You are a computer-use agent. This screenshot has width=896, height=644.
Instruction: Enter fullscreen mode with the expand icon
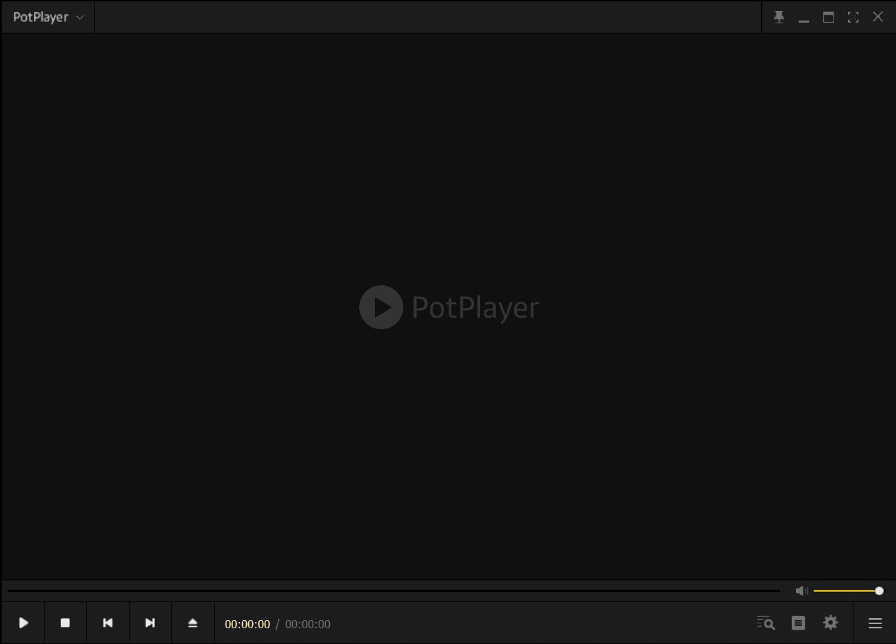pos(853,17)
